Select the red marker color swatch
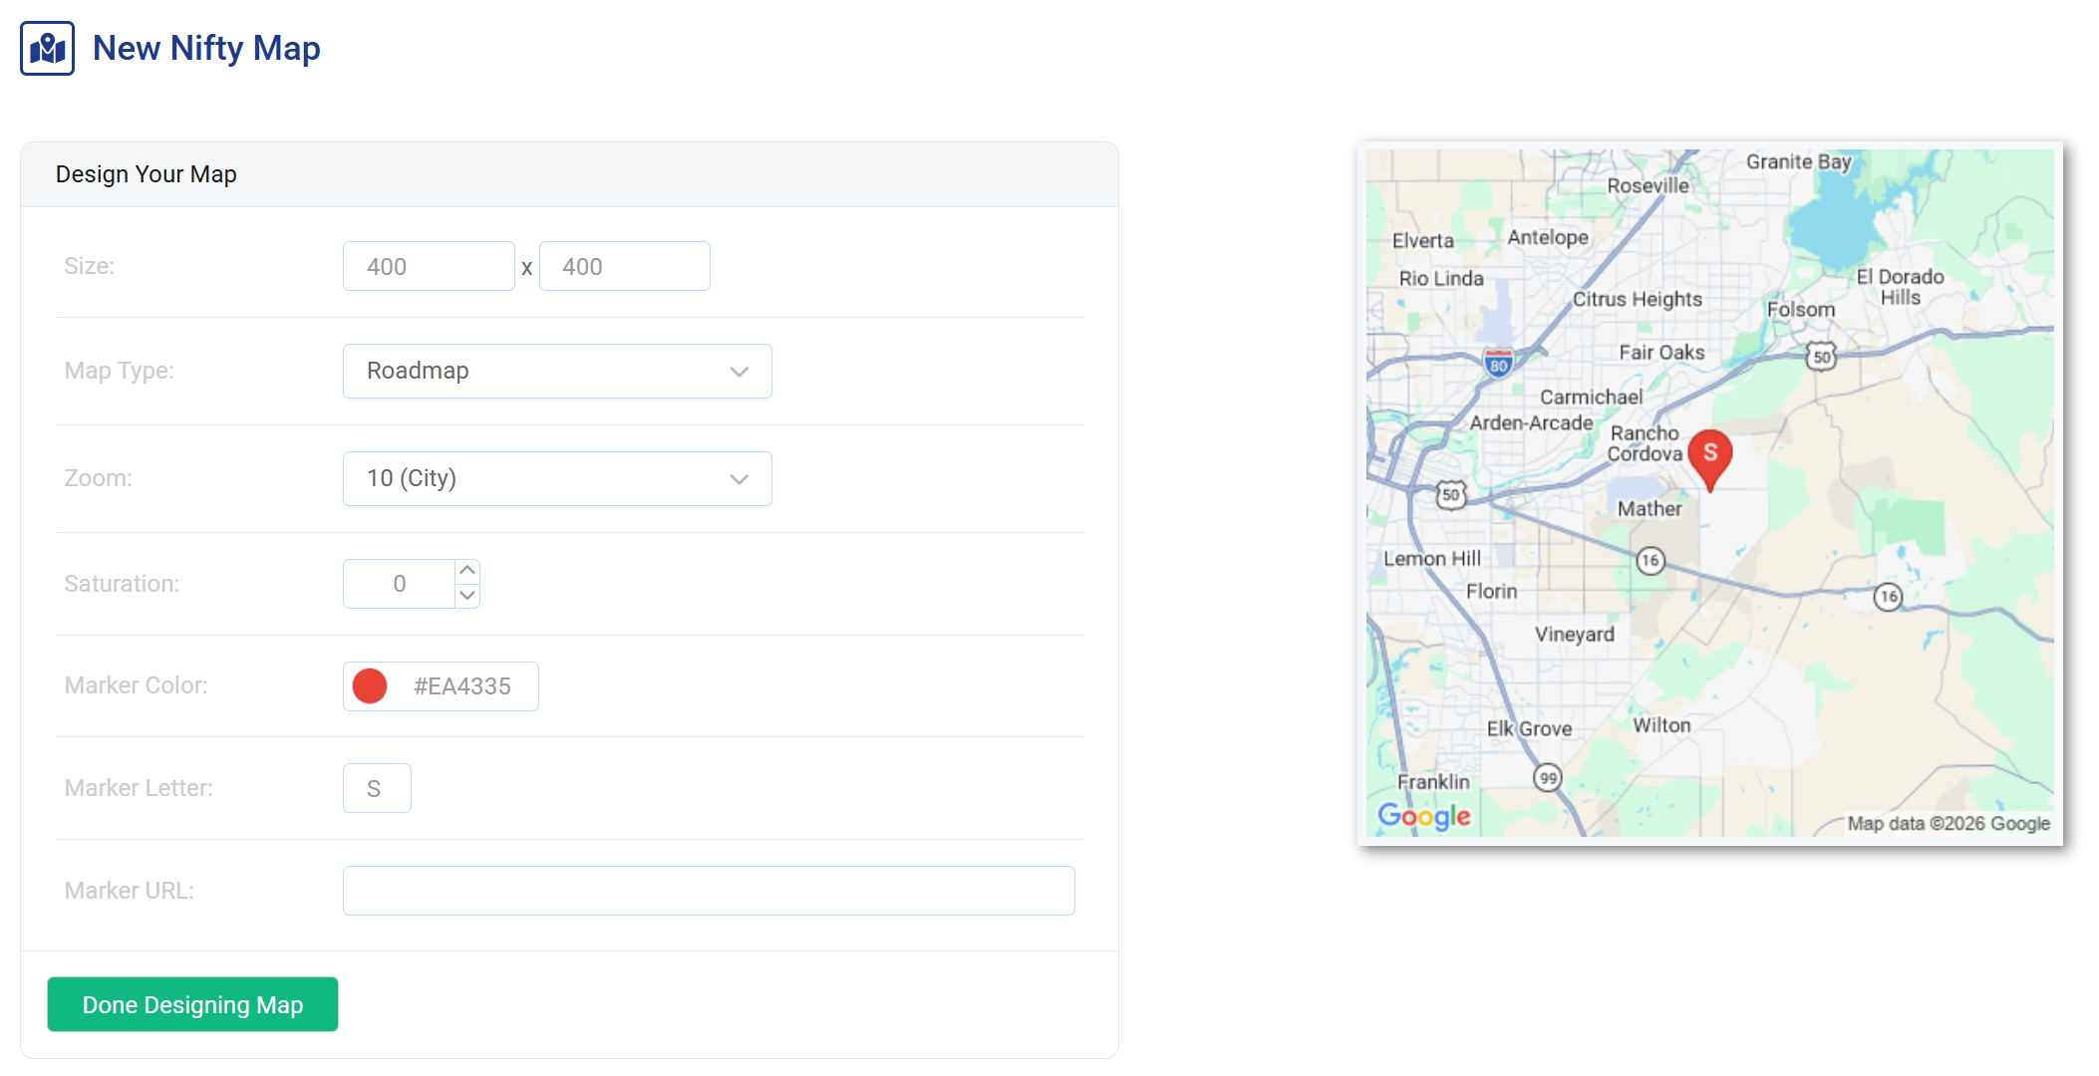The height and width of the screenshot is (1076, 2099). coord(370,685)
